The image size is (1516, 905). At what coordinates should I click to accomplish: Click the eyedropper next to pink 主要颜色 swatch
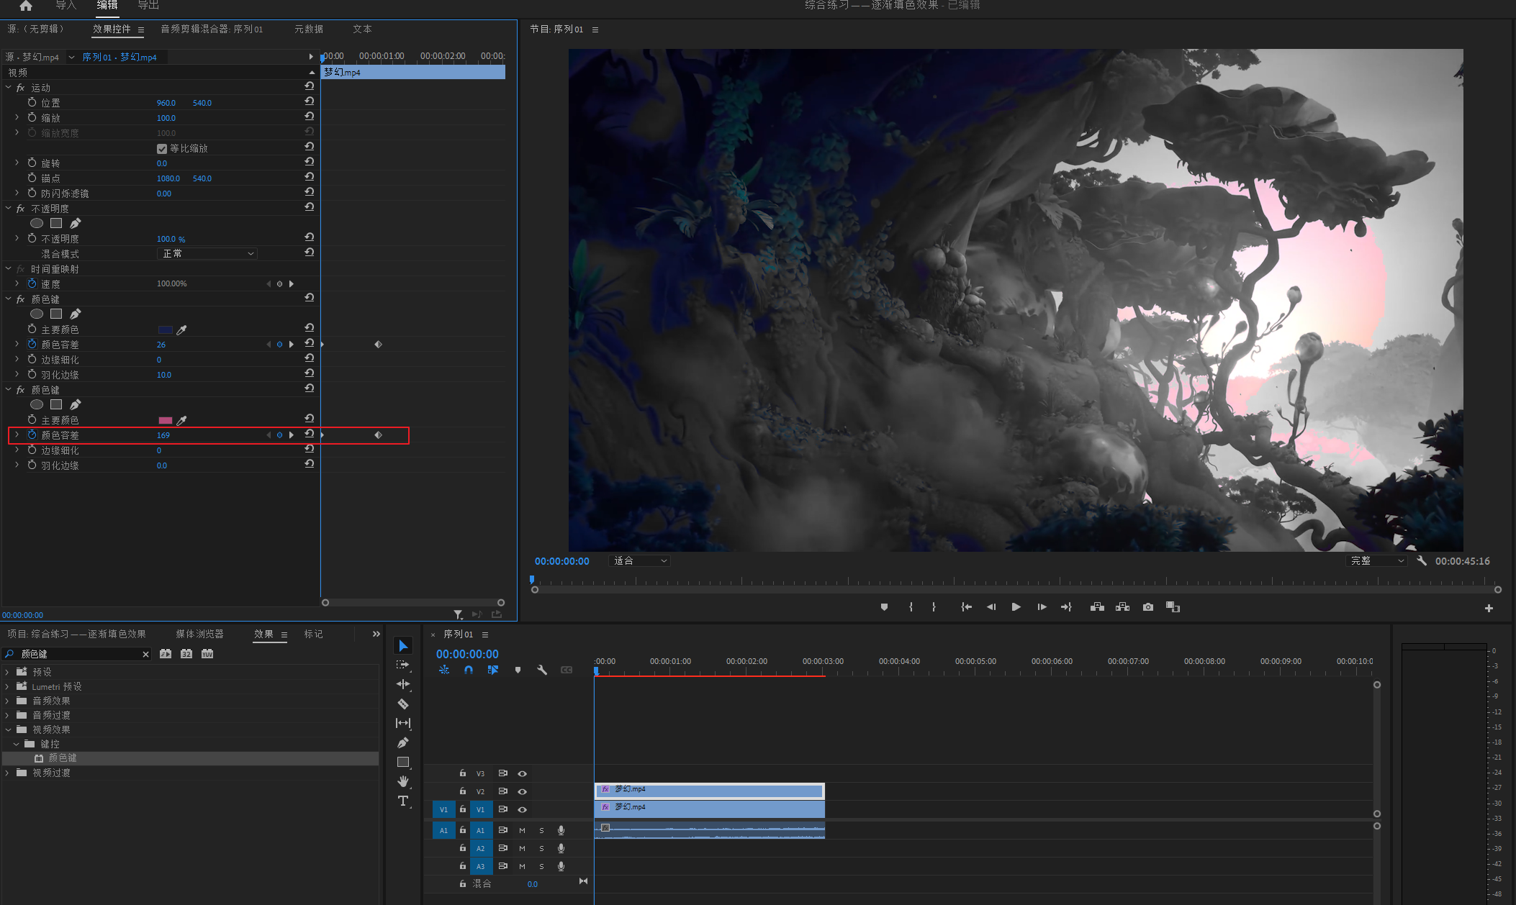tap(182, 420)
